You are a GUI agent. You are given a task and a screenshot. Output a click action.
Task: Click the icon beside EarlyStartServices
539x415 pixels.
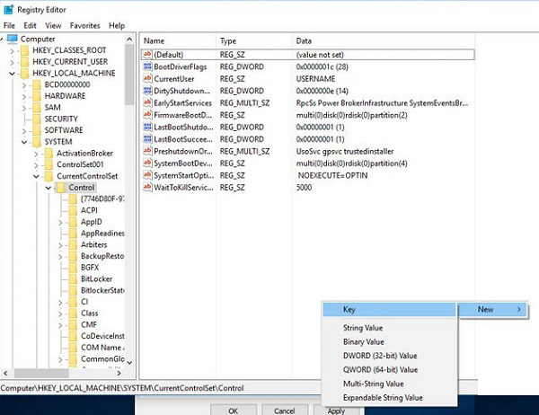(x=147, y=102)
